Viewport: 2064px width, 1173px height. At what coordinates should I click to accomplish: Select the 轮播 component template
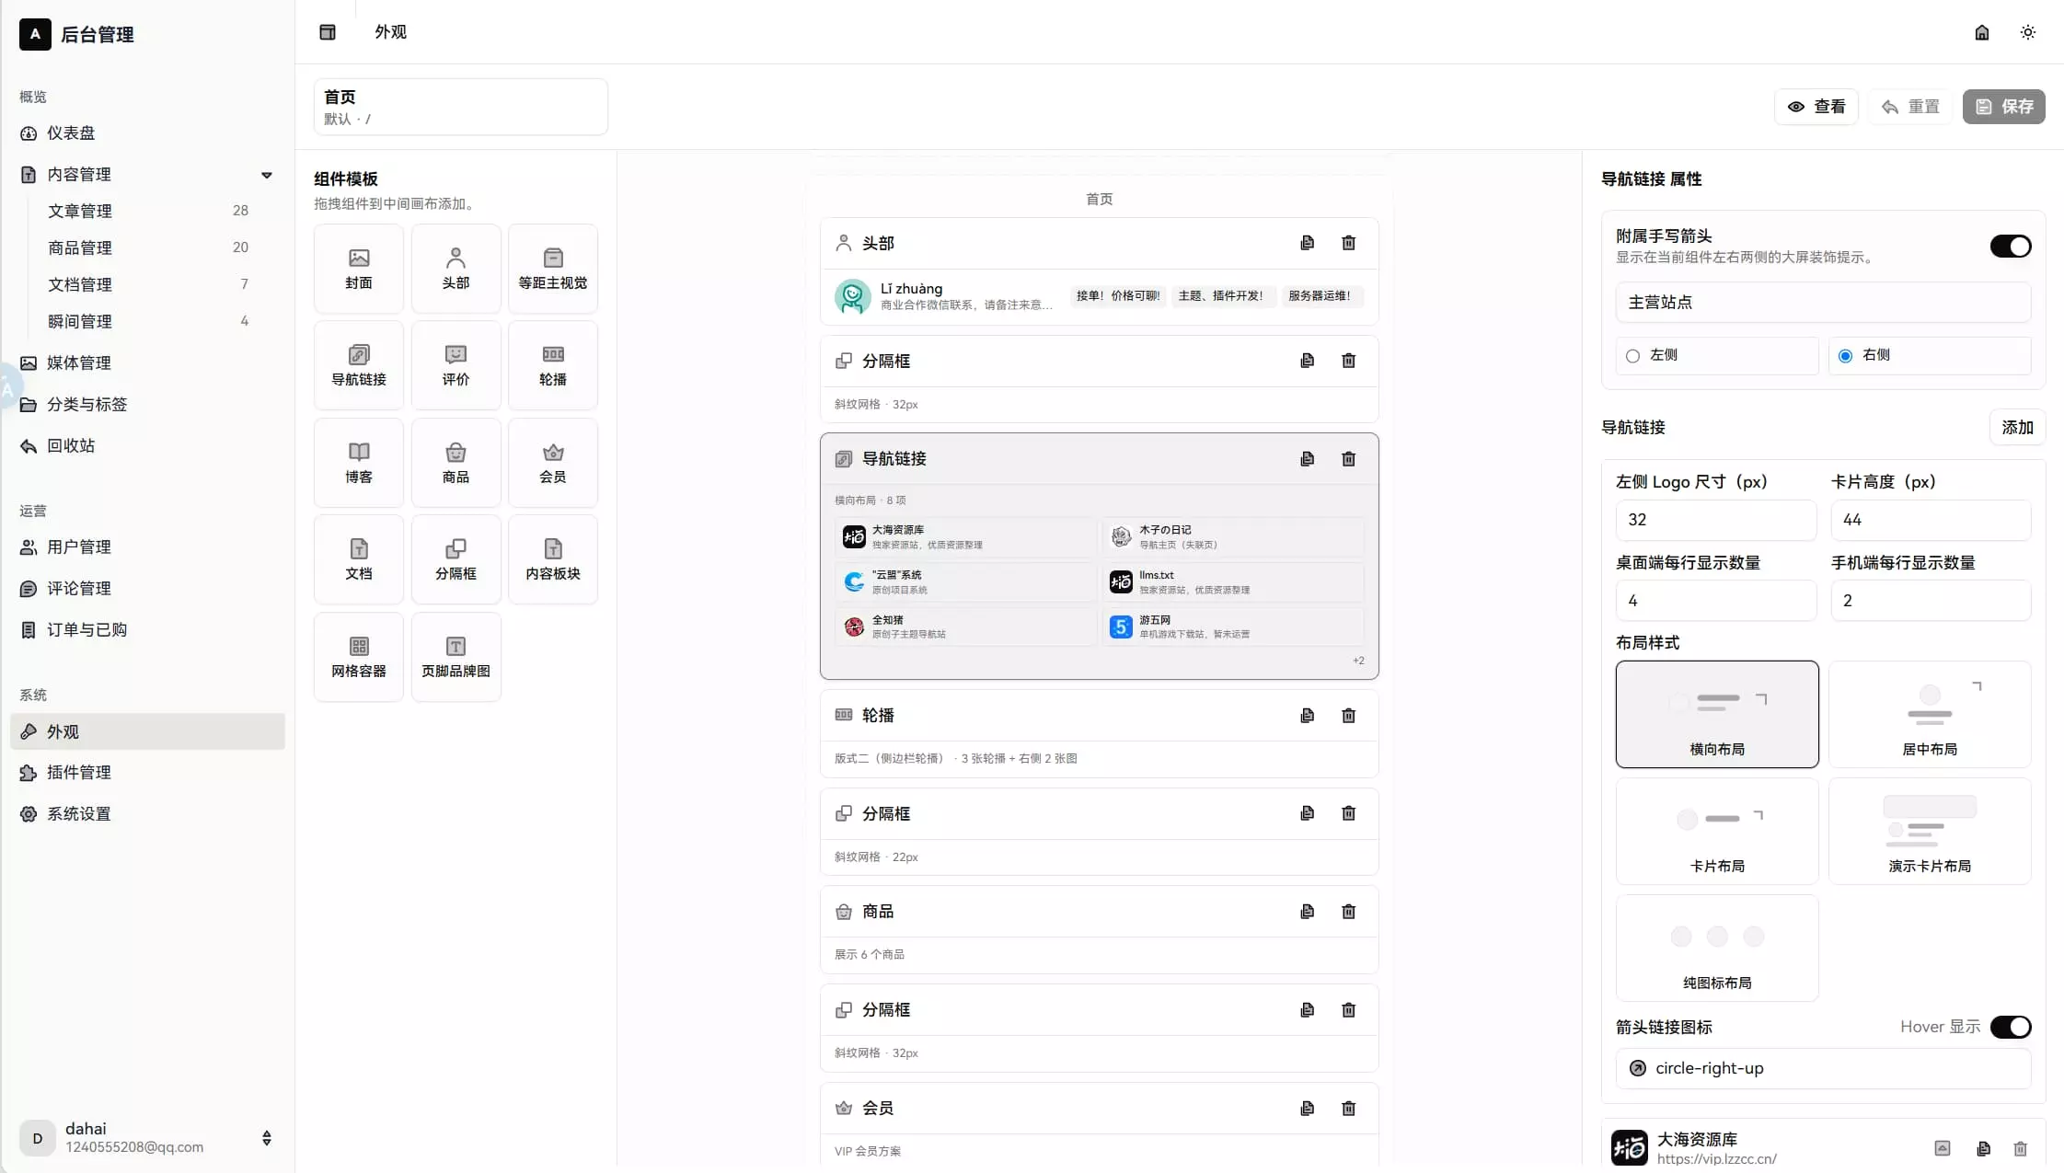(x=553, y=365)
